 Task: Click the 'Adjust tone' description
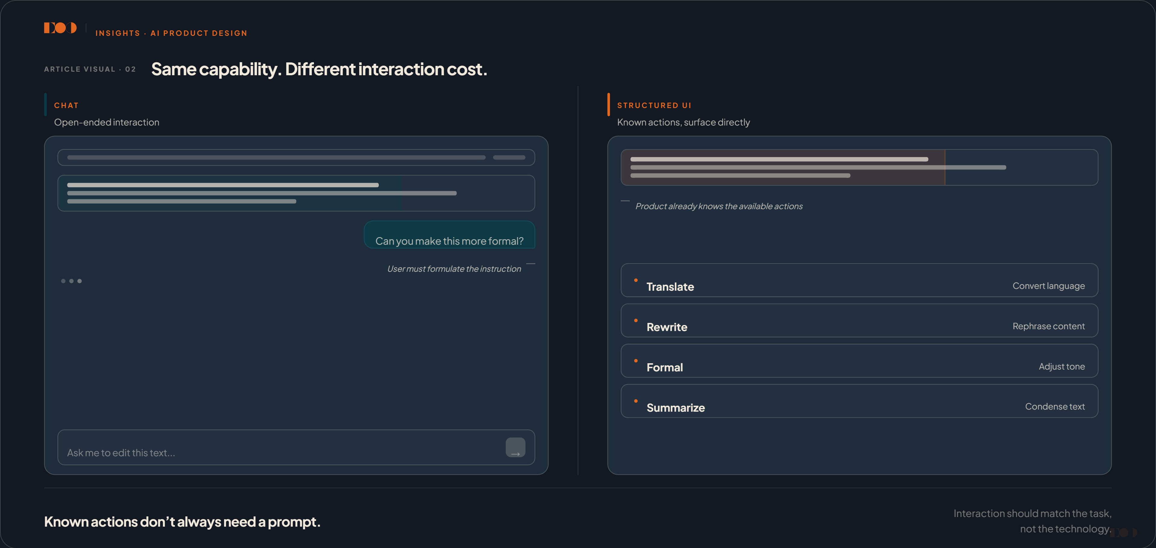point(1062,366)
